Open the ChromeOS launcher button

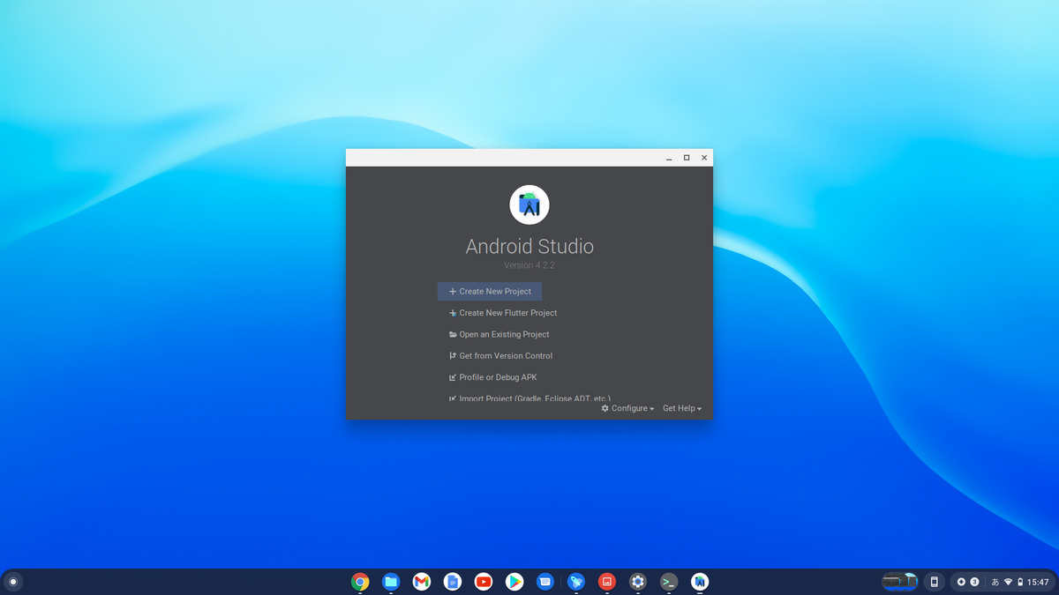13,582
